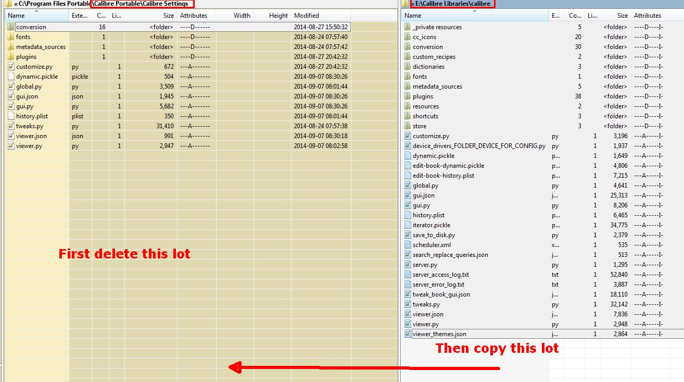Screen dimensions: 684x382
Task: Click the Height column header
Action: 272,16
